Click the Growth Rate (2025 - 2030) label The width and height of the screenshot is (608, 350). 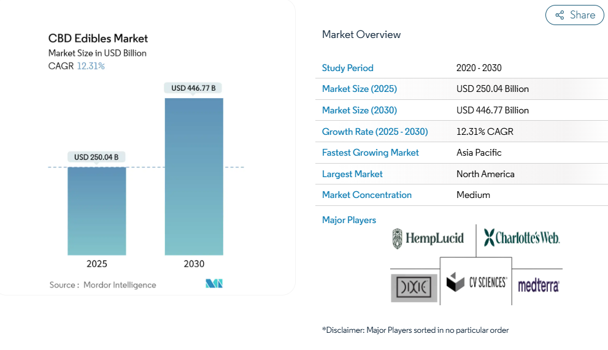(x=375, y=132)
